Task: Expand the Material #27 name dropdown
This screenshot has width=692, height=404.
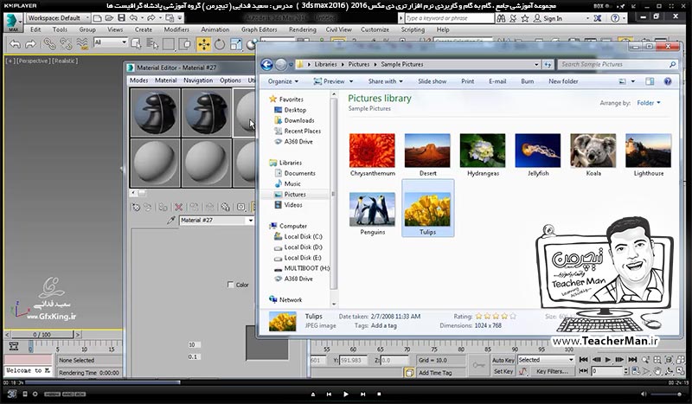Action: coord(251,220)
